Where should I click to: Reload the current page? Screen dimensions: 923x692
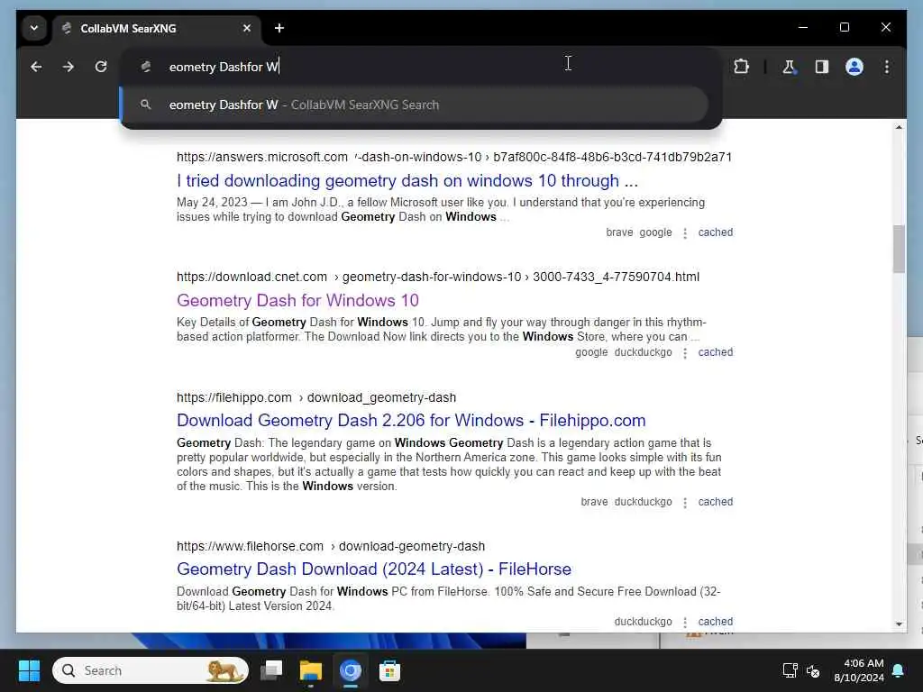(101, 67)
